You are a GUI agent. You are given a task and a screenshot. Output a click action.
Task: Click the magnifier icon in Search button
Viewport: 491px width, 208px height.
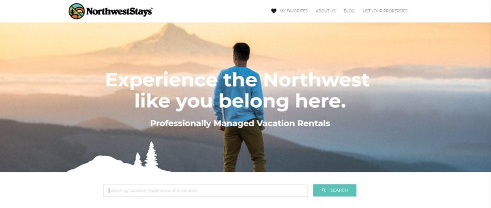[x=324, y=190]
